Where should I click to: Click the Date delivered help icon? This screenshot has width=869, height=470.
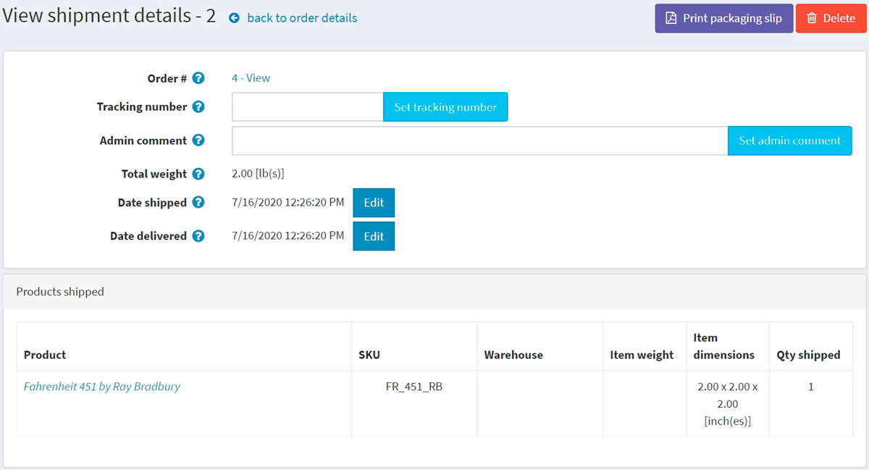pos(198,236)
